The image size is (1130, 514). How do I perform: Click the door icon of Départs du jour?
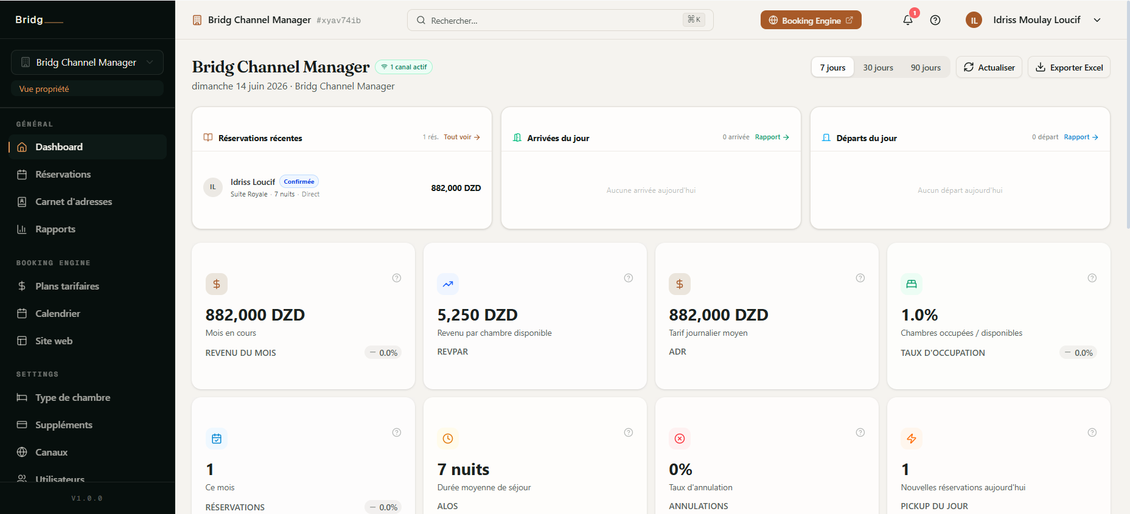click(826, 137)
